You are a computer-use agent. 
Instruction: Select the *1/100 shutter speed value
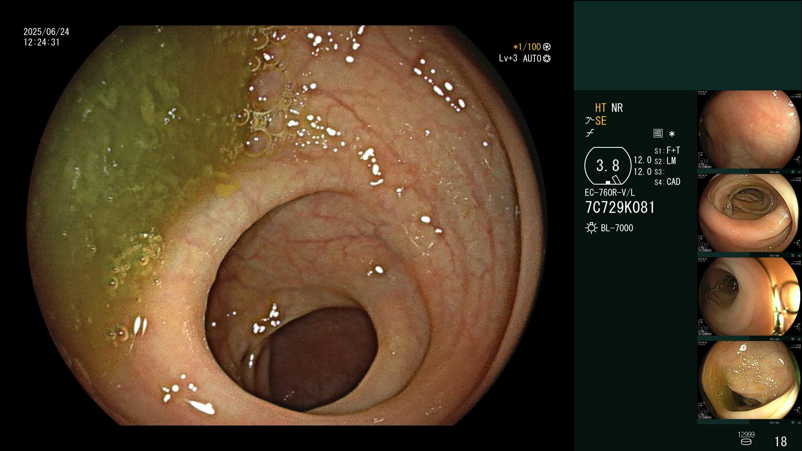(527, 47)
